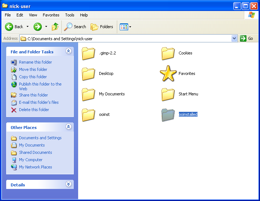
Task: Collapse the Other Places panel
Action: coord(68,127)
